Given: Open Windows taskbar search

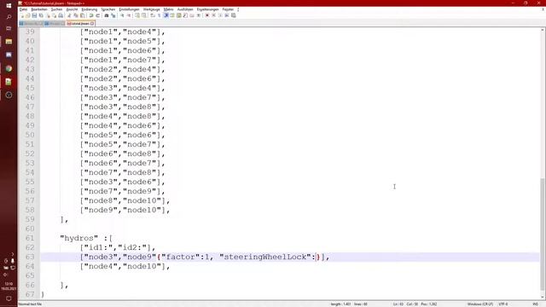Looking at the screenshot, I should (9, 17).
